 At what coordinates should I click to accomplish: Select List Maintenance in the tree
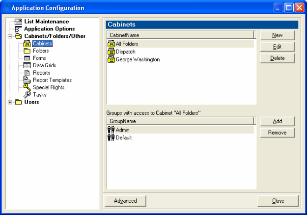47,22
